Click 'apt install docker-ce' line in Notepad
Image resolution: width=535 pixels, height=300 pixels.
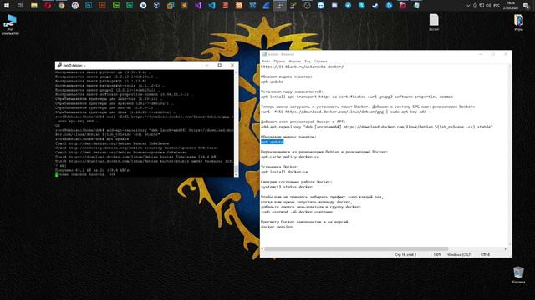click(x=284, y=172)
